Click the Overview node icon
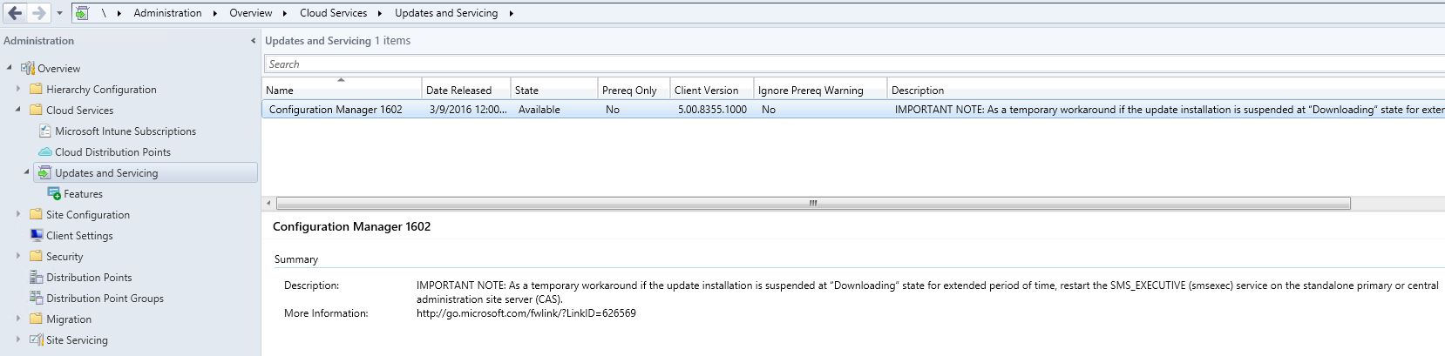Screen dimensions: 1445x356 28,69
